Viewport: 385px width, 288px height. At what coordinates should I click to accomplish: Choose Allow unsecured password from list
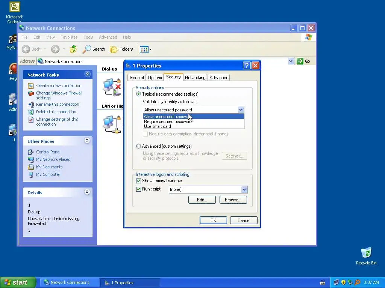(x=194, y=117)
